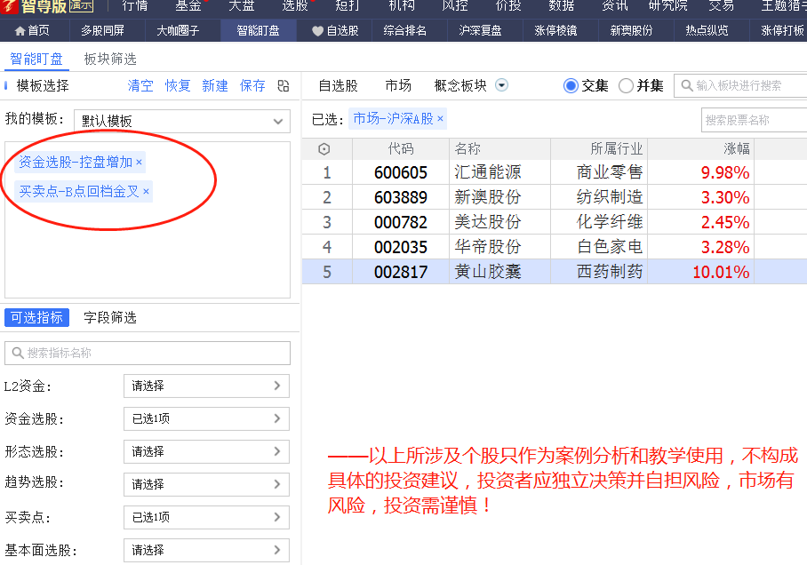Open the 综合排名 navigation tab
Screen dimensions: 807x565
click(405, 31)
